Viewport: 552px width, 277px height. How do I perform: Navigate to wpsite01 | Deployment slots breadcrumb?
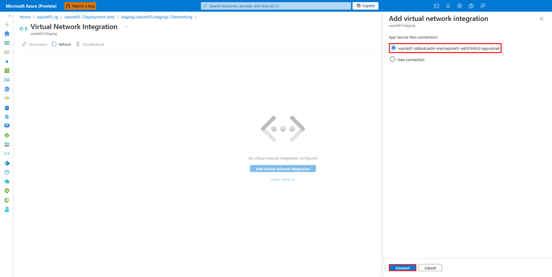coord(90,17)
